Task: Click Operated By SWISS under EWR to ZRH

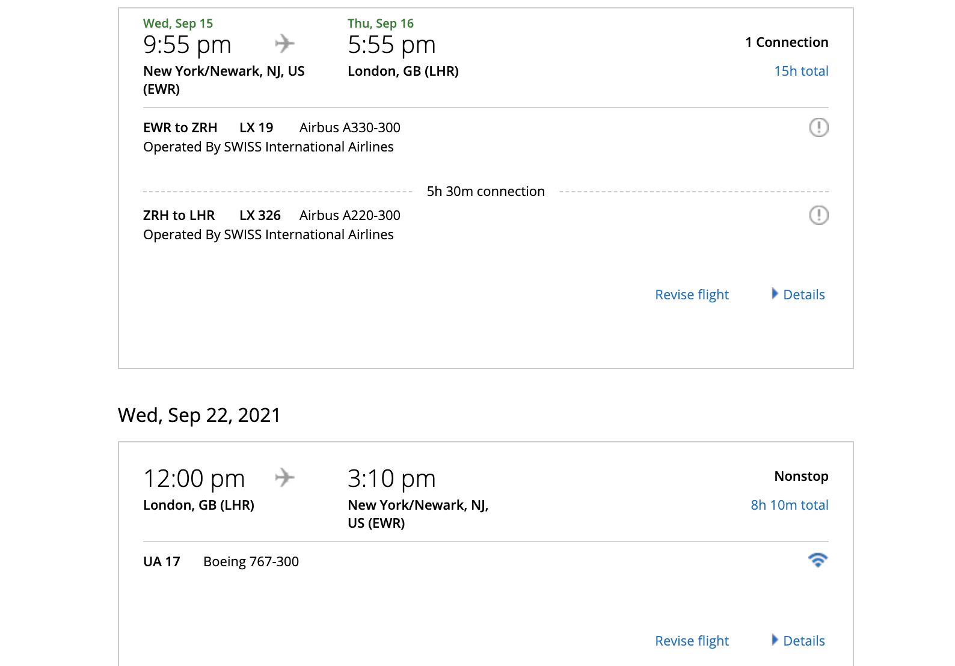Action: pyautogui.click(x=268, y=147)
